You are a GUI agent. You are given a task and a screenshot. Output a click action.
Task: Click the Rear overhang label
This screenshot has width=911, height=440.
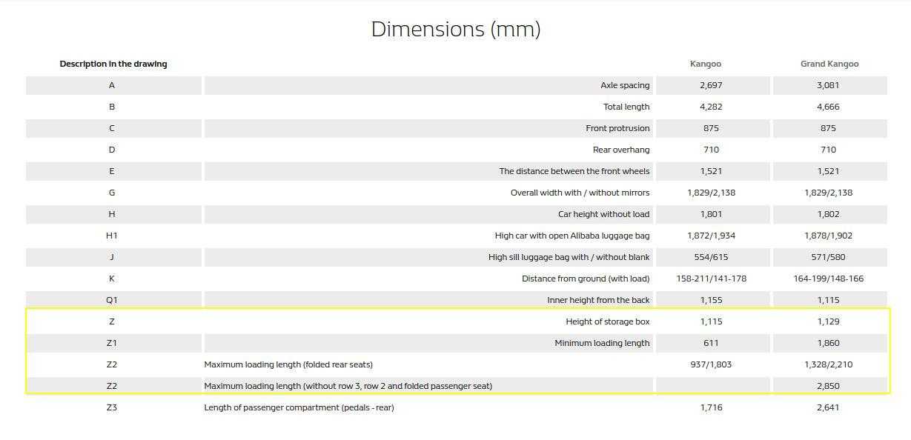[621, 150]
